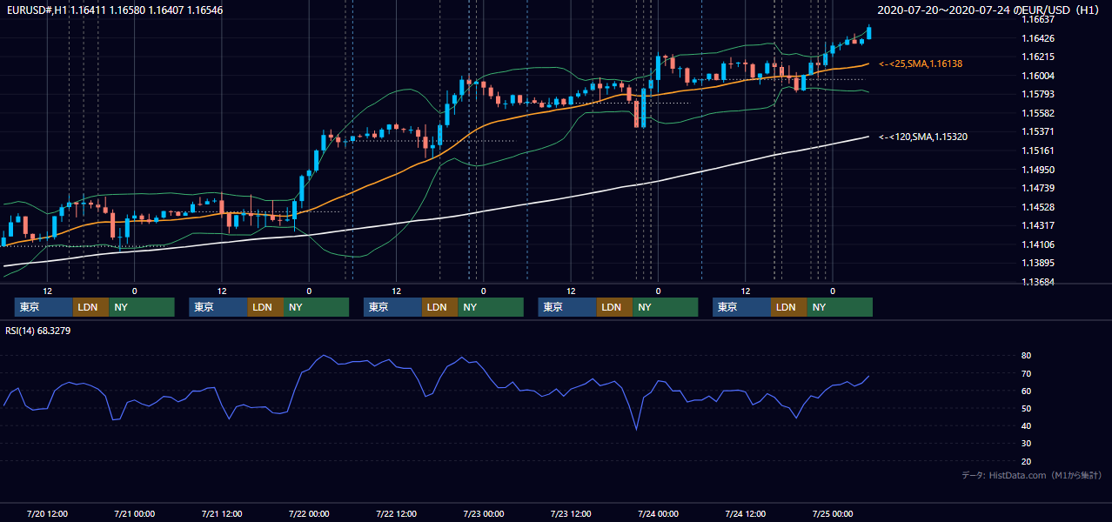
Task: Select the 7/22 00:00 time axis label
Action: [309, 513]
